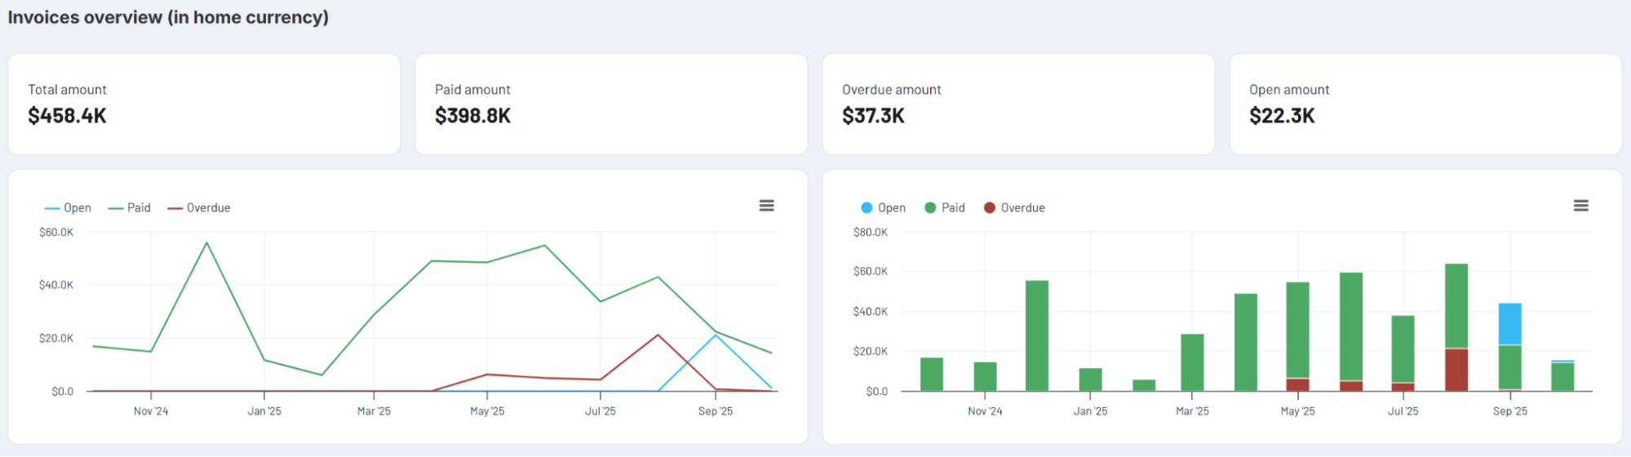The image size is (1631, 457).
Task: Click the Nov '24 label on bar chart
Action: coord(985,411)
